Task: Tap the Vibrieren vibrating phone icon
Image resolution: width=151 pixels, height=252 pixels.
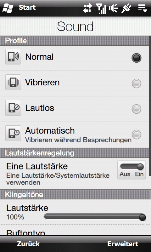Action: (x=13, y=82)
